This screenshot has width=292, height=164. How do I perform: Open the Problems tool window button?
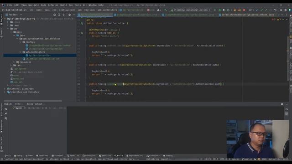[x=42, y=156]
